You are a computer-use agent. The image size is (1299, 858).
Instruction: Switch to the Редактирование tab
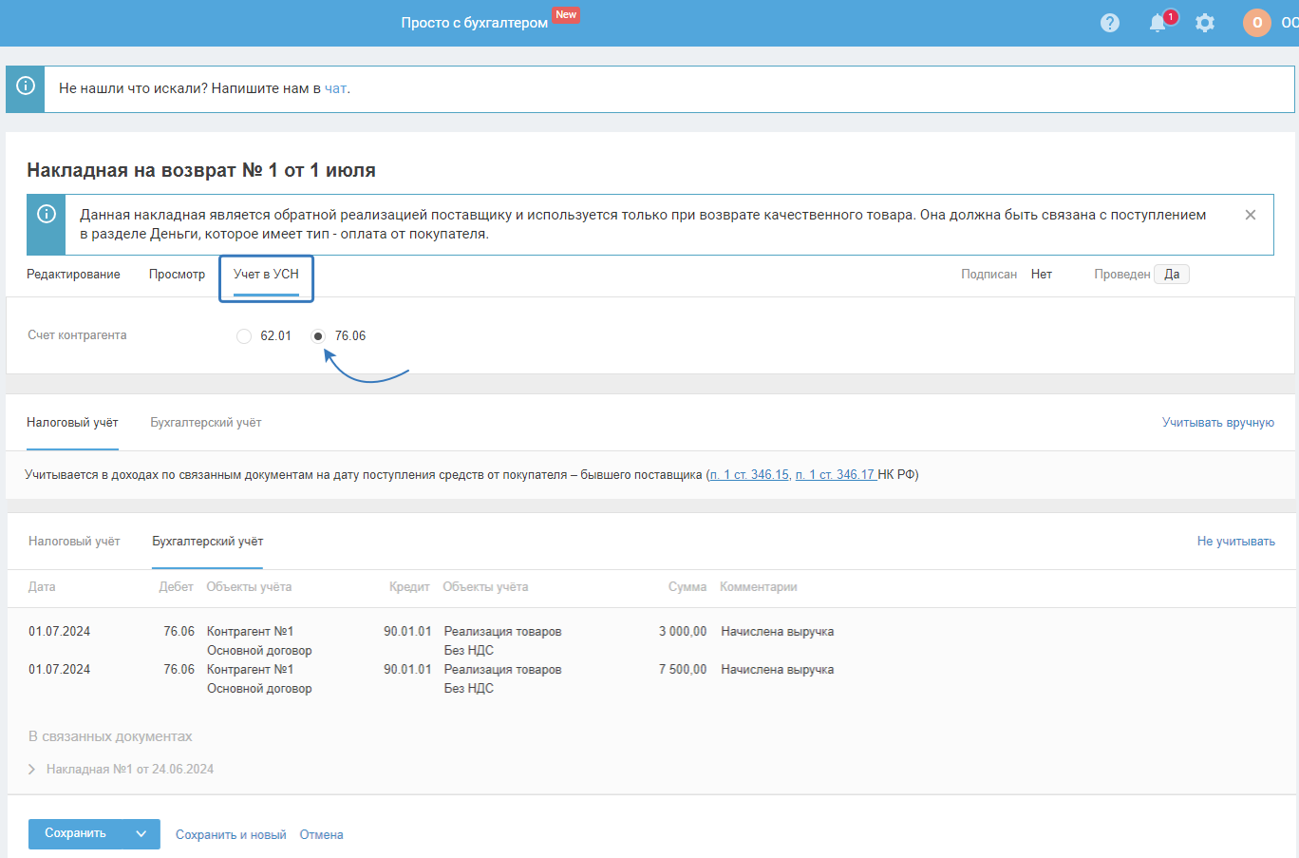pos(73,275)
